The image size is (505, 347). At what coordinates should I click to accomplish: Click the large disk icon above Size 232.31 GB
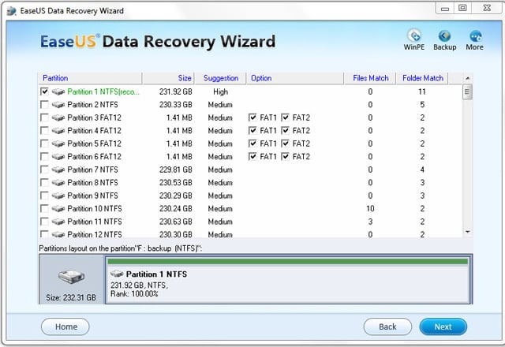pos(71,277)
